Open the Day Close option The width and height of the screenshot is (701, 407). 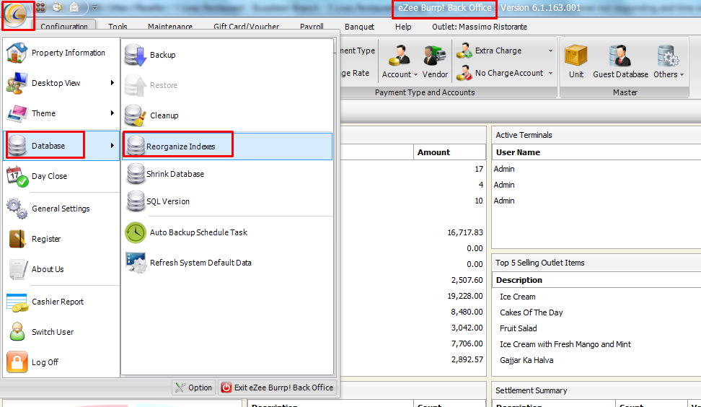pos(61,176)
